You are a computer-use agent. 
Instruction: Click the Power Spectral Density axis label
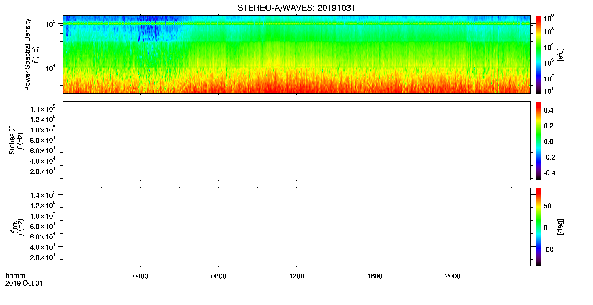[x=27, y=55]
